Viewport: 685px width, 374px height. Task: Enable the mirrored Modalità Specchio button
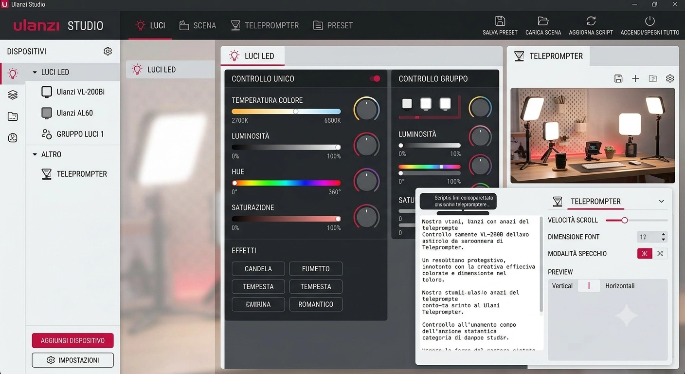coord(645,253)
